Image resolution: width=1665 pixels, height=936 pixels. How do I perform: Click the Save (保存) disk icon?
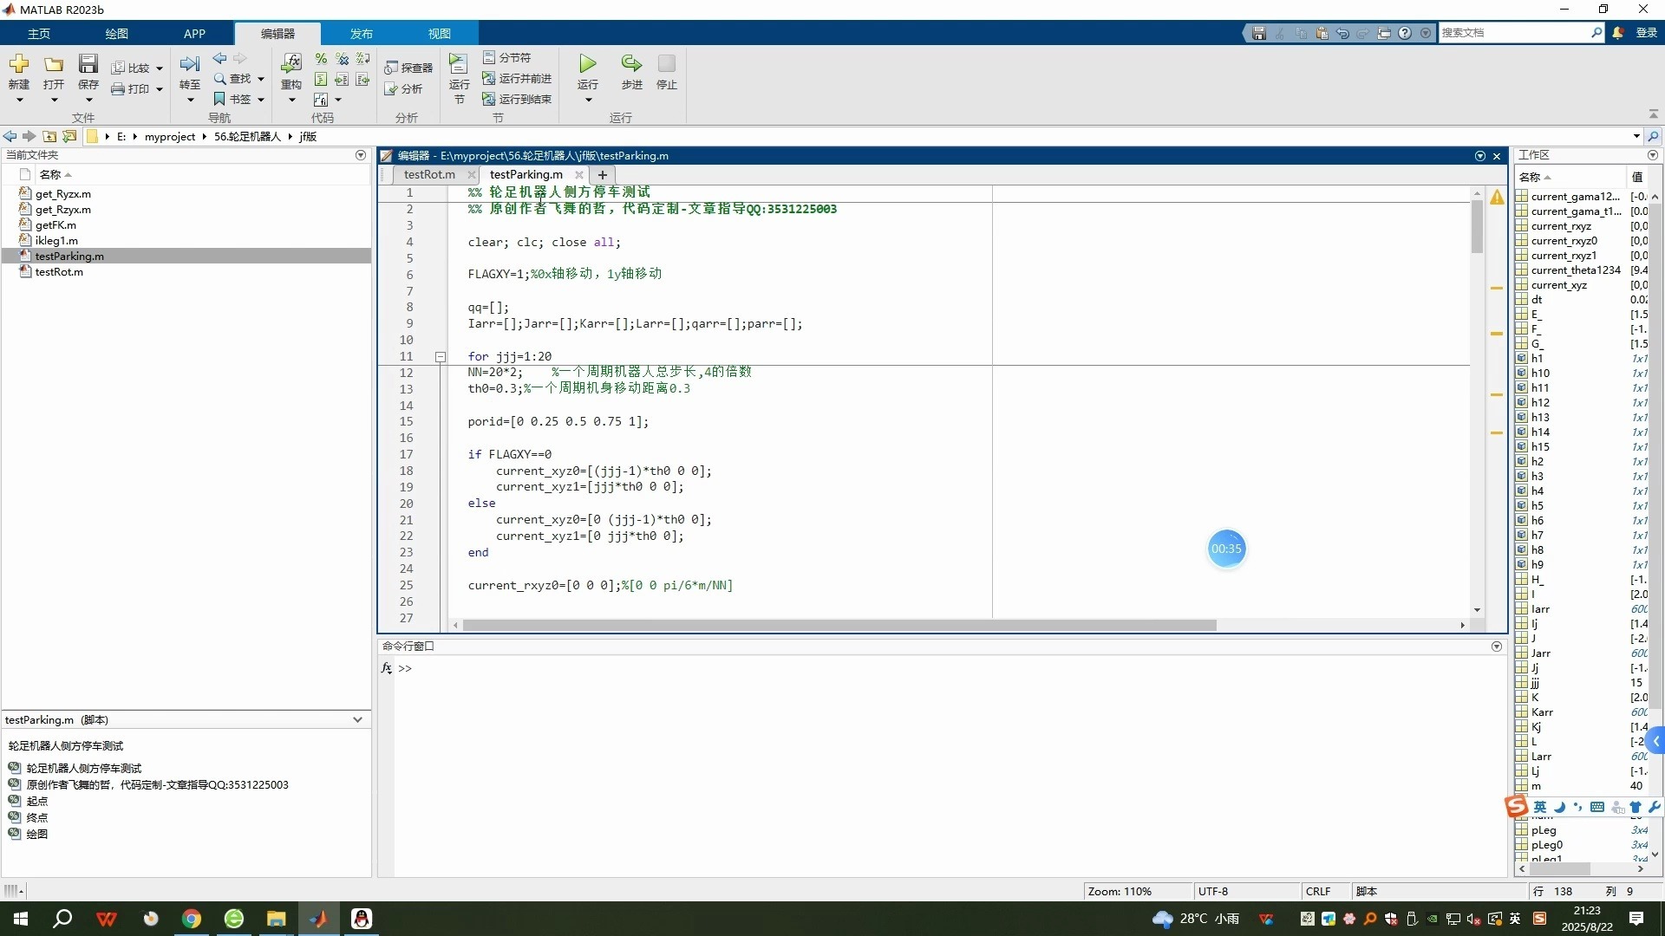[x=88, y=64]
